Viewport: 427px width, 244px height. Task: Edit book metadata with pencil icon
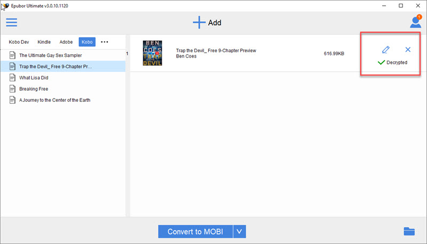point(385,50)
